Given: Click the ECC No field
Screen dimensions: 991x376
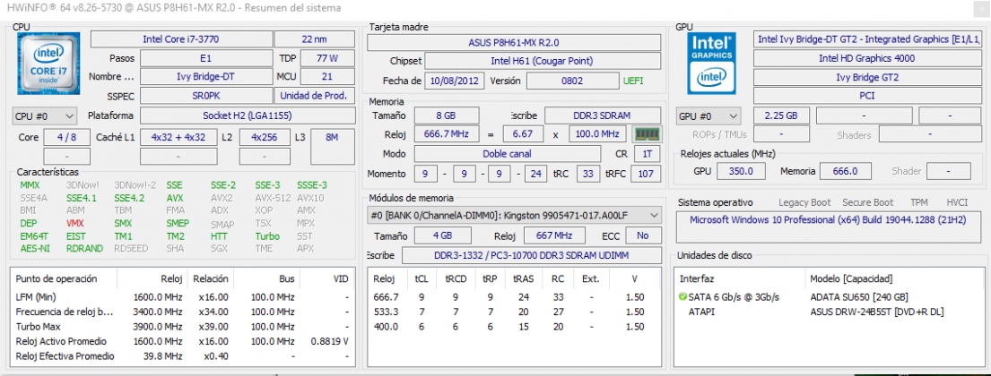Looking at the screenshot, I should [x=643, y=236].
